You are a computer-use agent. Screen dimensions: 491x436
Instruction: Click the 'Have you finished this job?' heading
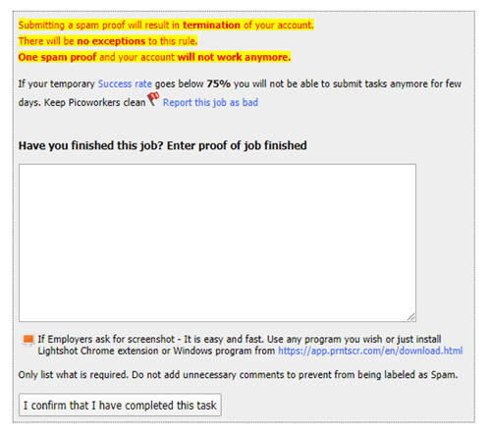pyautogui.click(x=162, y=145)
